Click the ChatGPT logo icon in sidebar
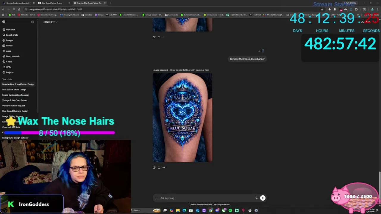 click(x=4, y=22)
